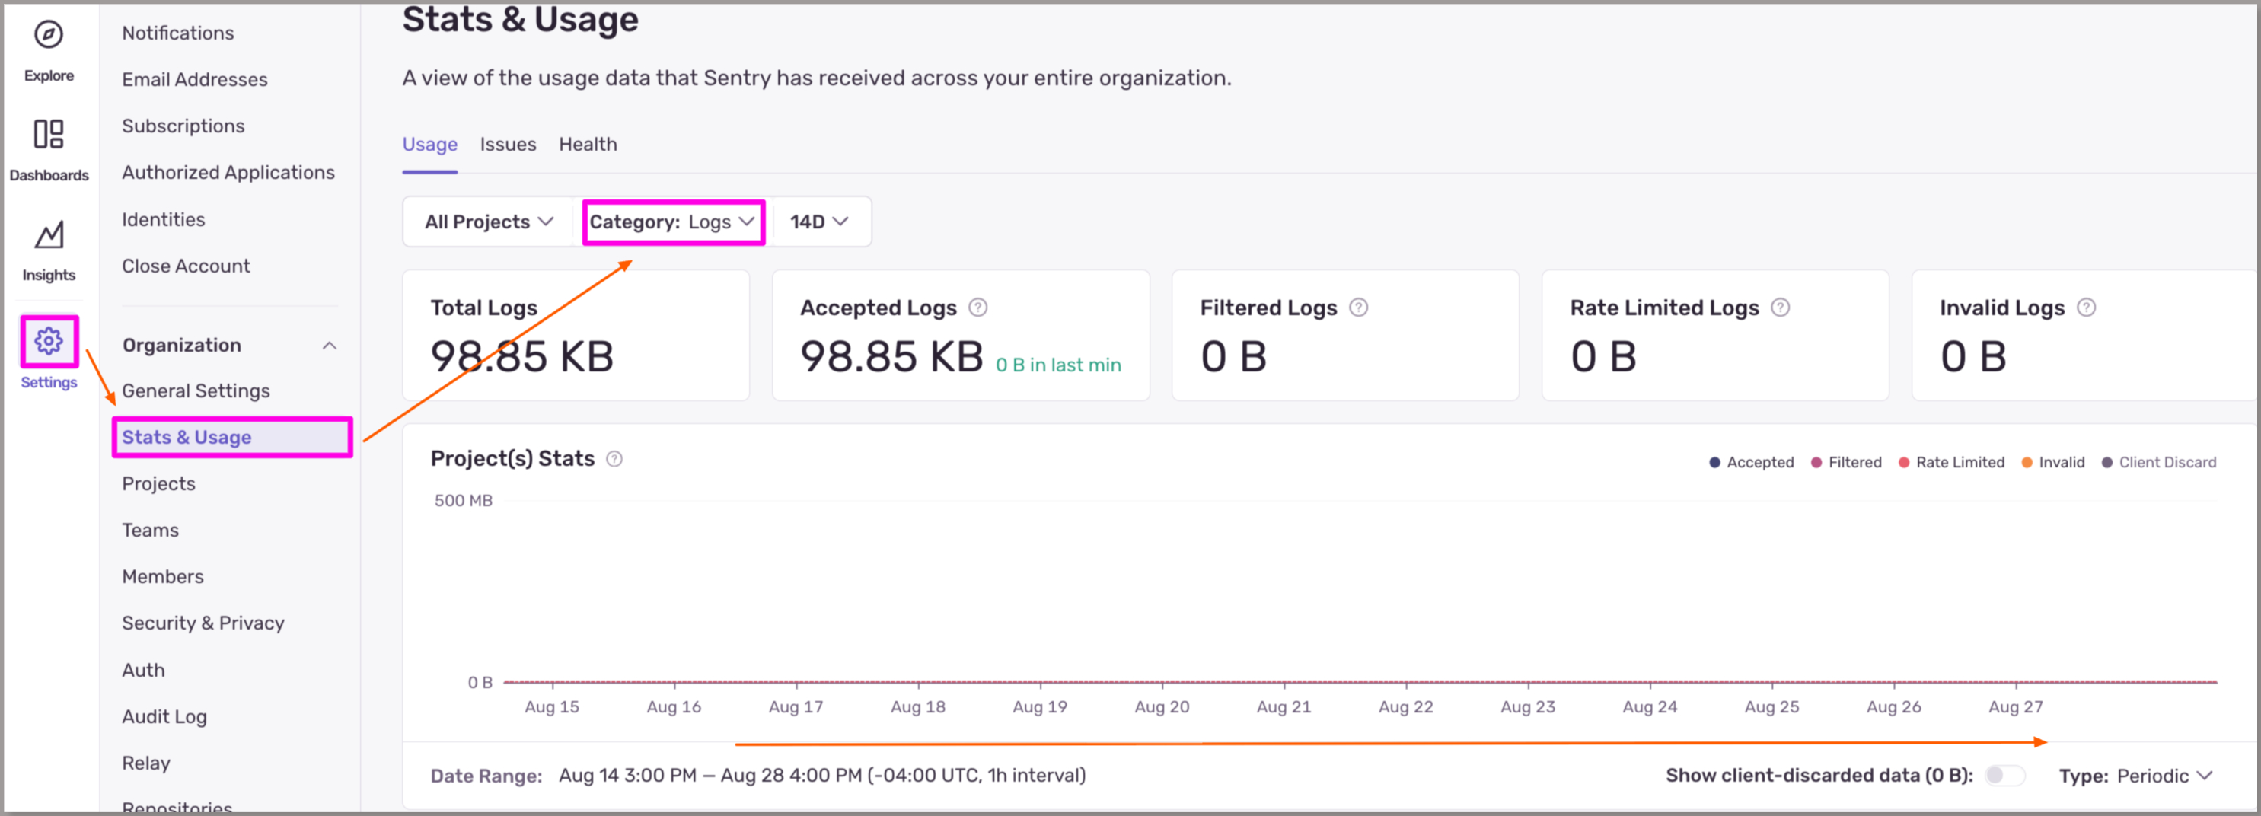The height and width of the screenshot is (816, 2261).
Task: Collapse the Organization section chevron
Action: pos(329,346)
